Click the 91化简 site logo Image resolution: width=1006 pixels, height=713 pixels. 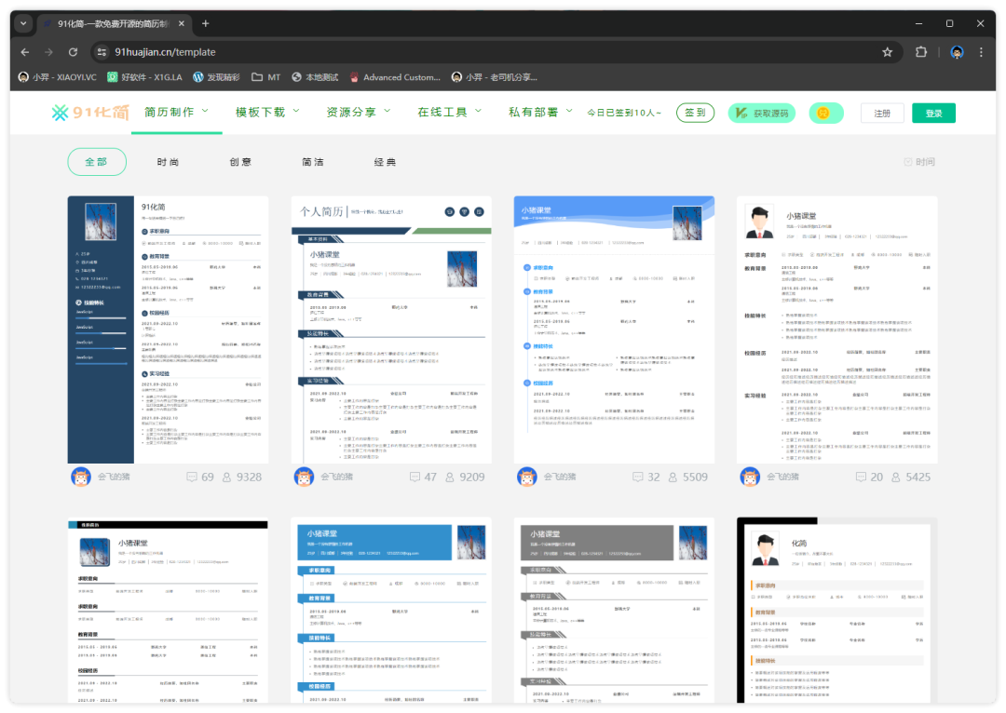90,113
